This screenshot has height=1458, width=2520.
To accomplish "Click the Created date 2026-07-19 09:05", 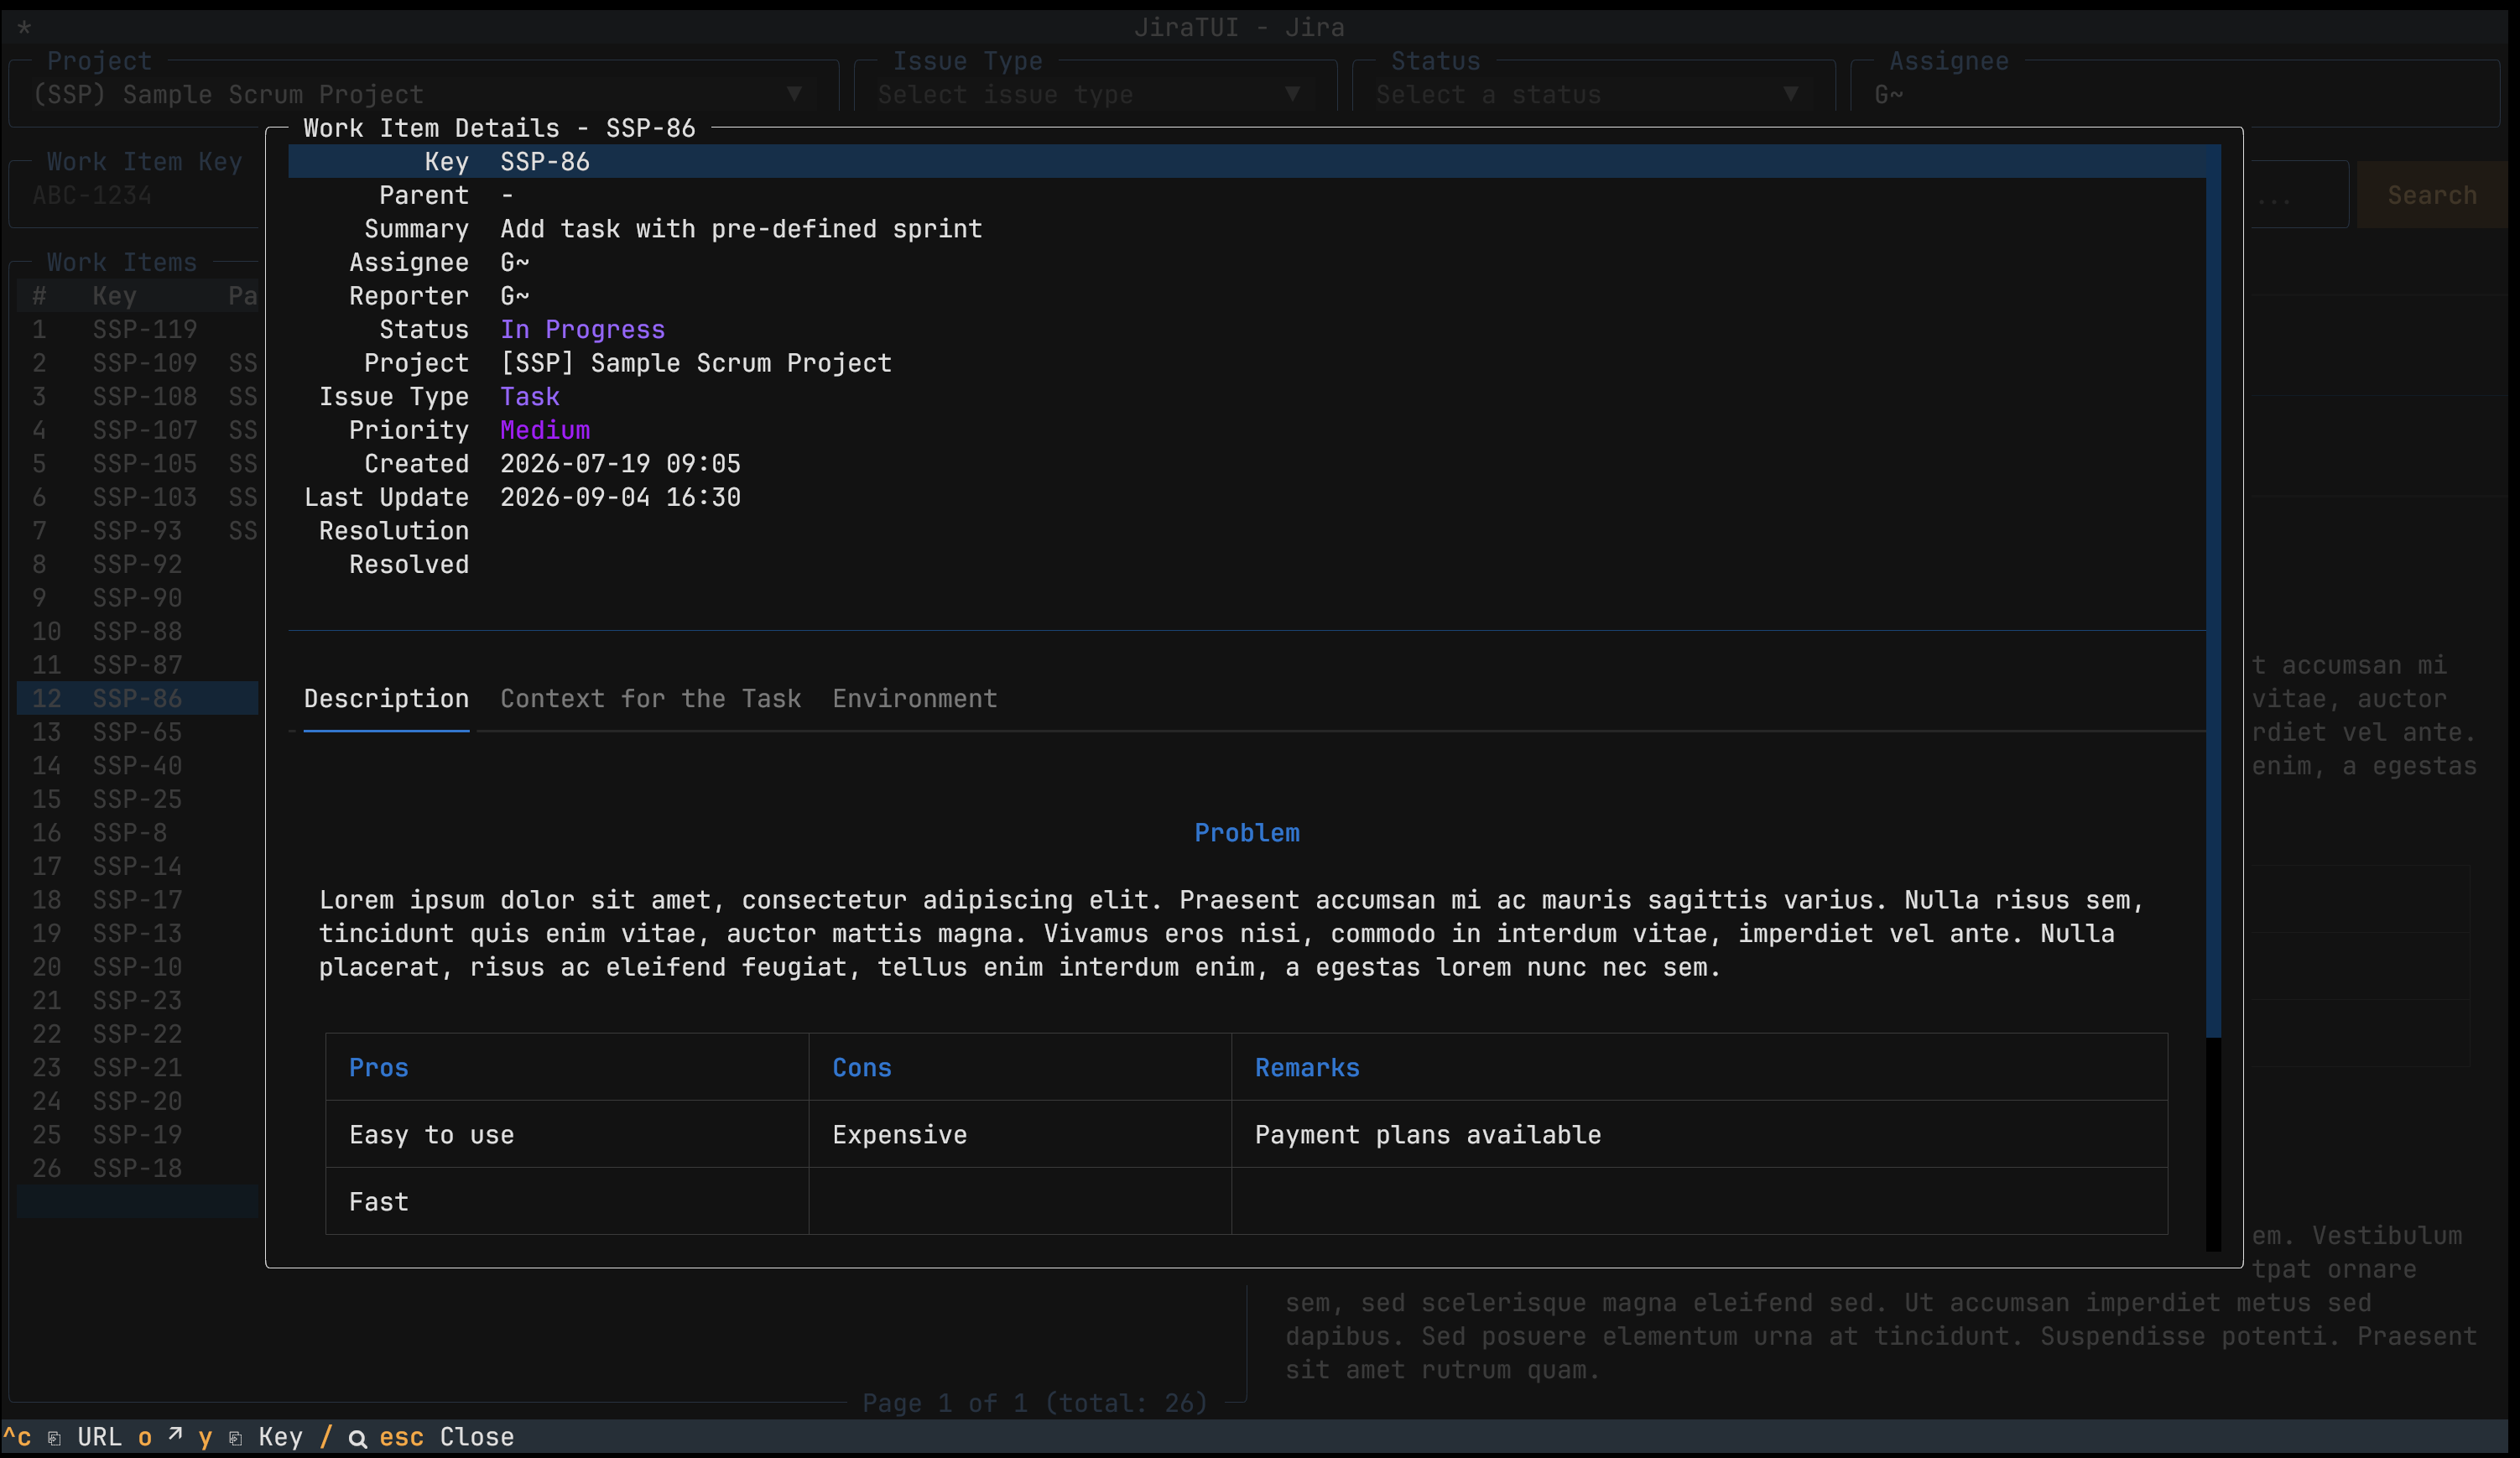I will coord(620,464).
